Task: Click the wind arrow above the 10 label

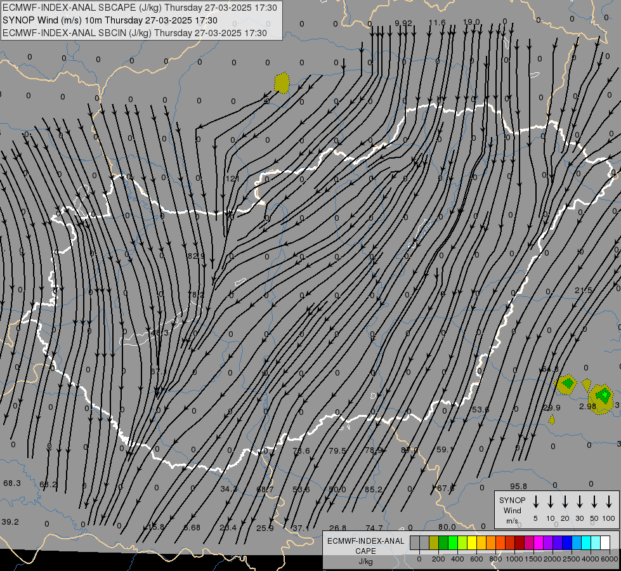Action: coord(551,502)
